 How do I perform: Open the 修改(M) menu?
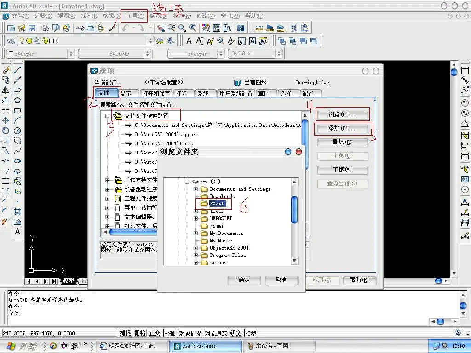pos(206,16)
